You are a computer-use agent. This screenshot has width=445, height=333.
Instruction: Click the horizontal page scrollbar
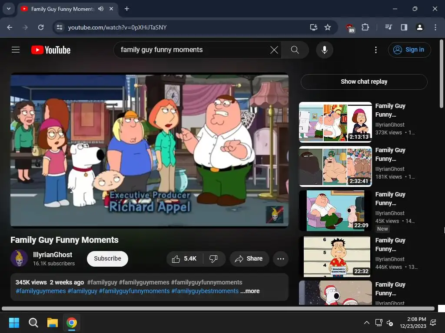[x=218, y=308]
